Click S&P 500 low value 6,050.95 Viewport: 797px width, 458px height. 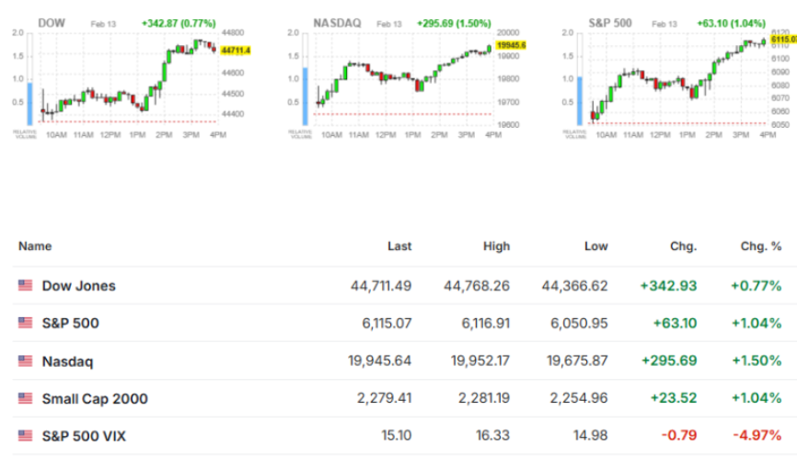pyautogui.click(x=579, y=324)
